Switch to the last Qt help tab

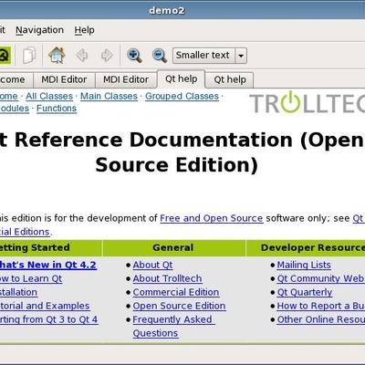(x=230, y=79)
